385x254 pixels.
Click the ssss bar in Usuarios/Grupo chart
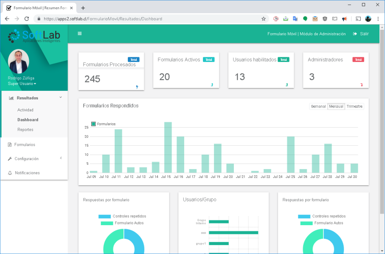click(x=233, y=233)
